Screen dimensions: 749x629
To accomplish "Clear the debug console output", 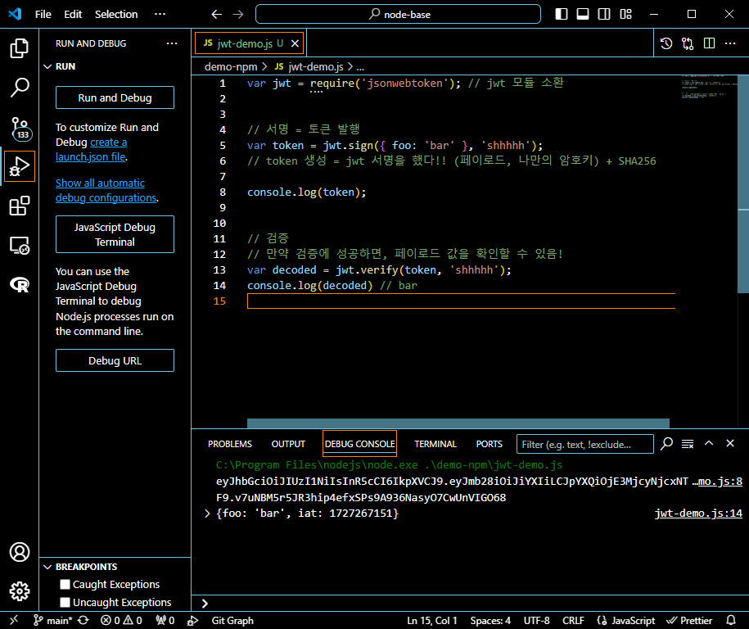I will tap(688, 444).
